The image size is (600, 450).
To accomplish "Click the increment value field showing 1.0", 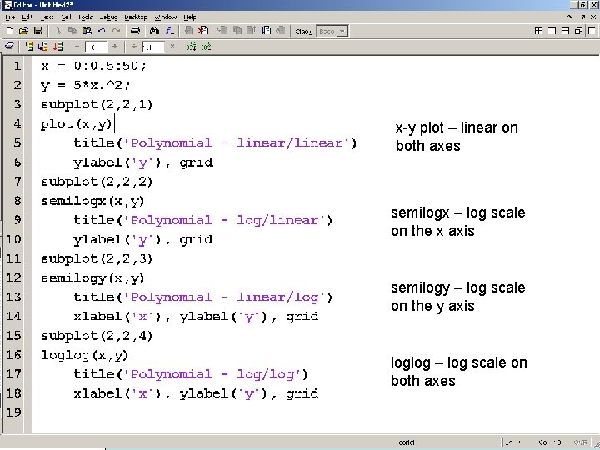I will (96, 47).
